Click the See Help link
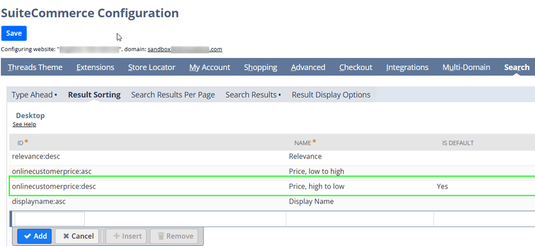 click(24, 124)
